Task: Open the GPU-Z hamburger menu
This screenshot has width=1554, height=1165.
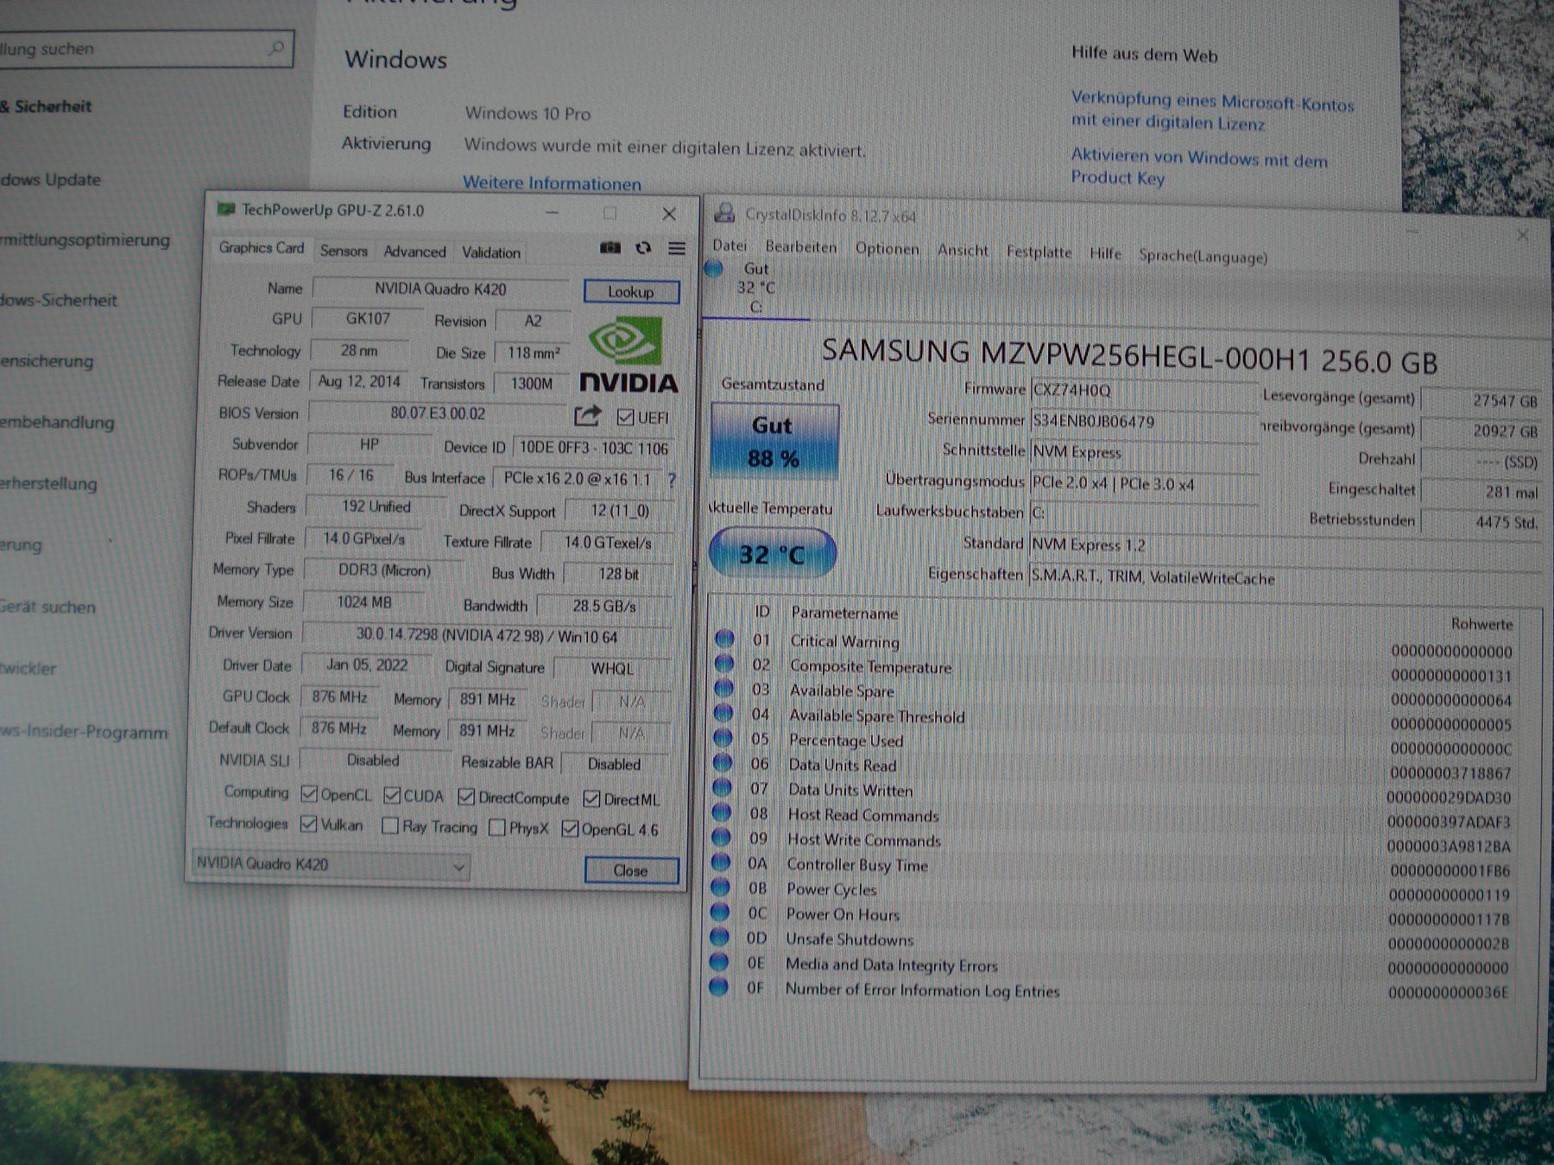Action: pyautogui.click(x=677, y=249)
